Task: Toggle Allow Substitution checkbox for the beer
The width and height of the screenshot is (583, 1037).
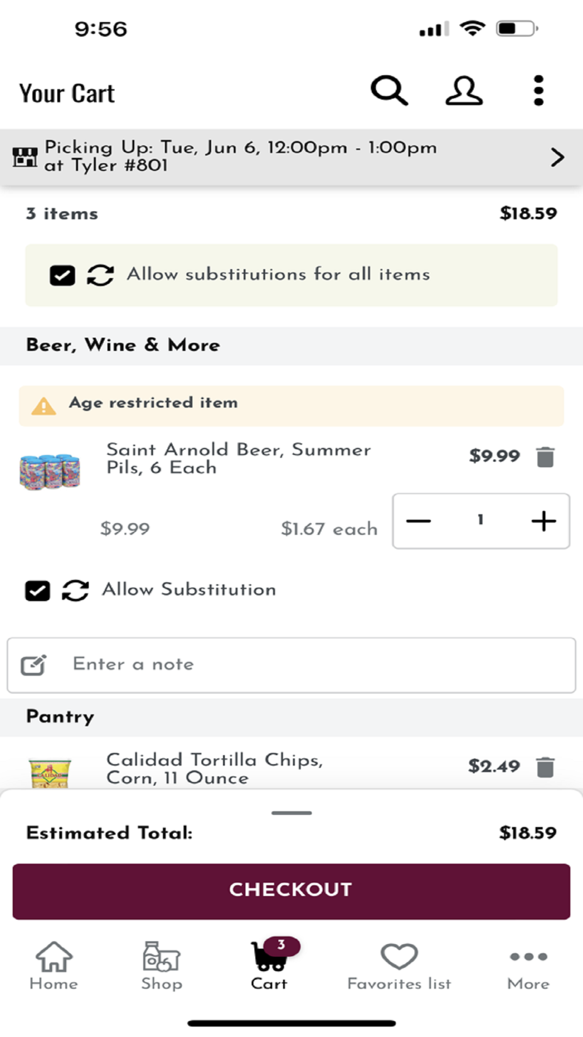Action: click(x=37, y=591)
